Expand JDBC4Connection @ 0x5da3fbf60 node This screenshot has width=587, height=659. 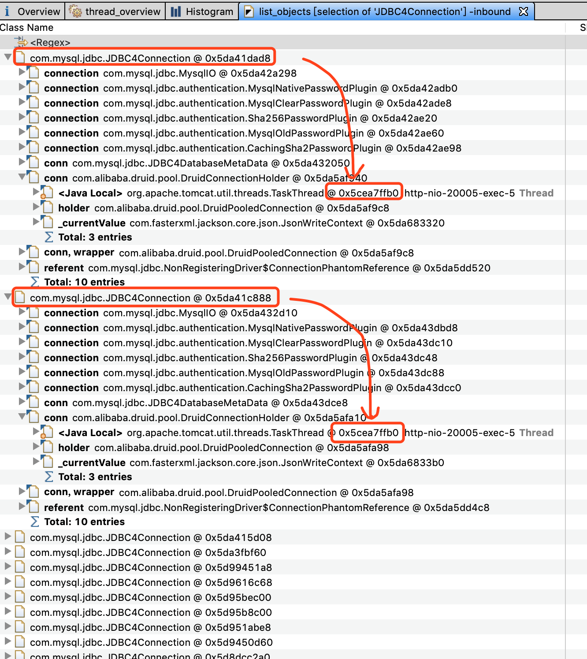[8, 552]
